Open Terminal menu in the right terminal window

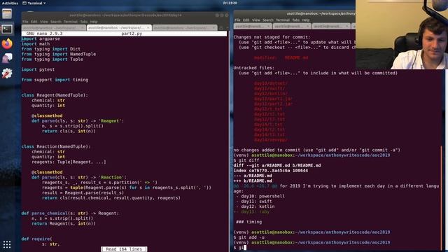click(283, 20)
